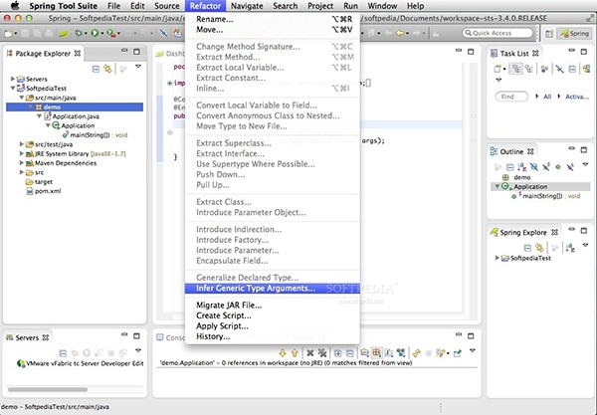Collapse the SoftpediaTest project node
The height and width of the screenshot is (415, 597).
point(13,89)
